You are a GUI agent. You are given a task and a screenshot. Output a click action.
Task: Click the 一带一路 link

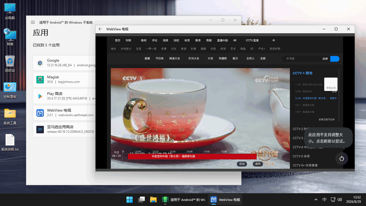tap(151, 49)
